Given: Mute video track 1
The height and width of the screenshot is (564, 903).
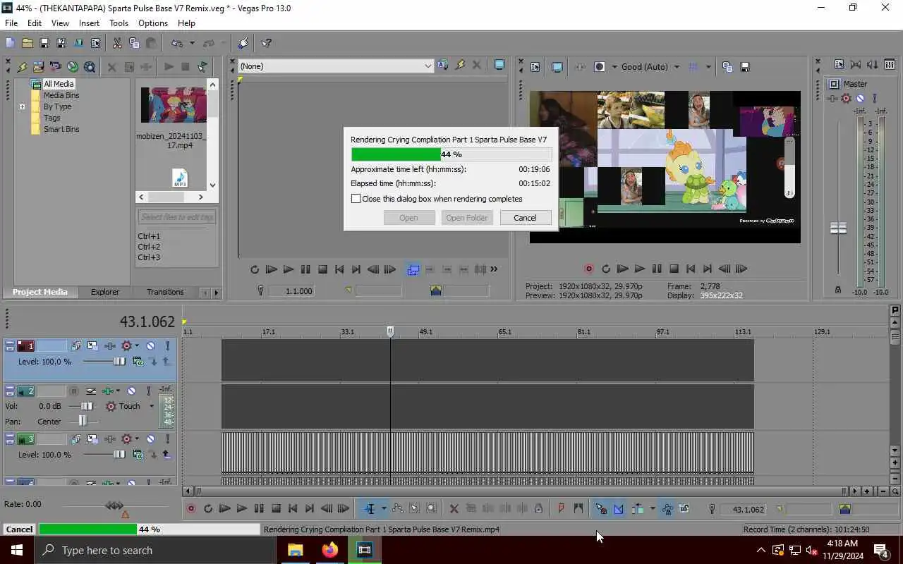Looking at the screenshot, I should click(x=150, y=346).
